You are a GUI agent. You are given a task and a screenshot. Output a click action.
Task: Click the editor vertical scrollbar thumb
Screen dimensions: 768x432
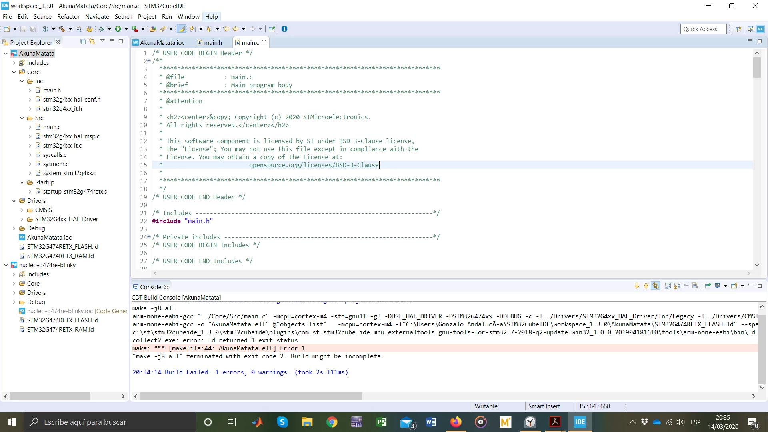(757, 68)
